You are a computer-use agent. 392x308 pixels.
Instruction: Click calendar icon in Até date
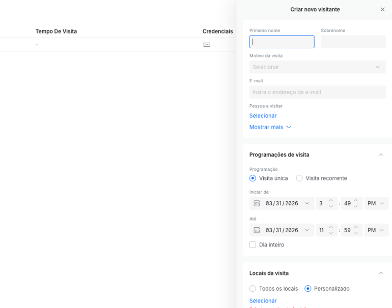point(257,230)
